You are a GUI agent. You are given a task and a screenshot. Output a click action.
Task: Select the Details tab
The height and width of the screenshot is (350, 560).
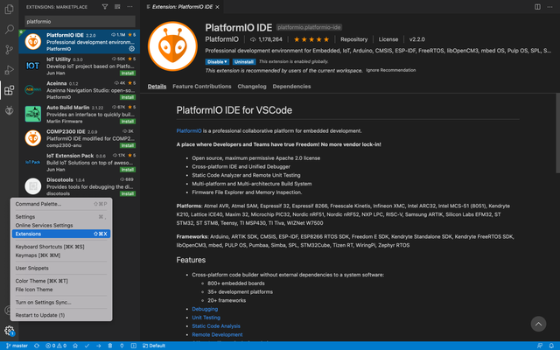157,87
